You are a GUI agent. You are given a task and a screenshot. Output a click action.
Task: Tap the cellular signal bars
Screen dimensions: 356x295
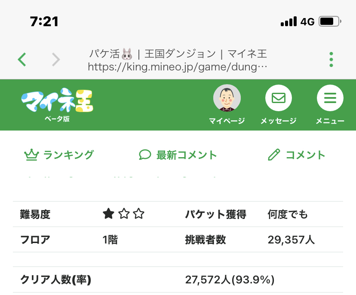tap(288, 21)
